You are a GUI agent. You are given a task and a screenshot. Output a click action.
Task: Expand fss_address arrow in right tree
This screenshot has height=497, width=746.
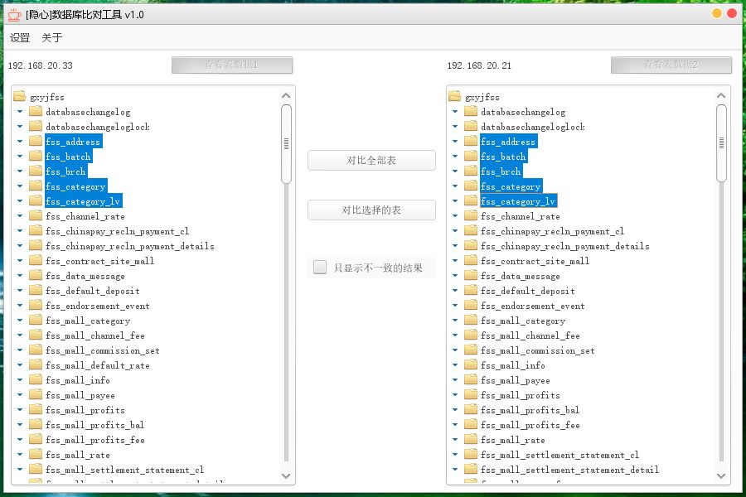[x=455, y=142]
